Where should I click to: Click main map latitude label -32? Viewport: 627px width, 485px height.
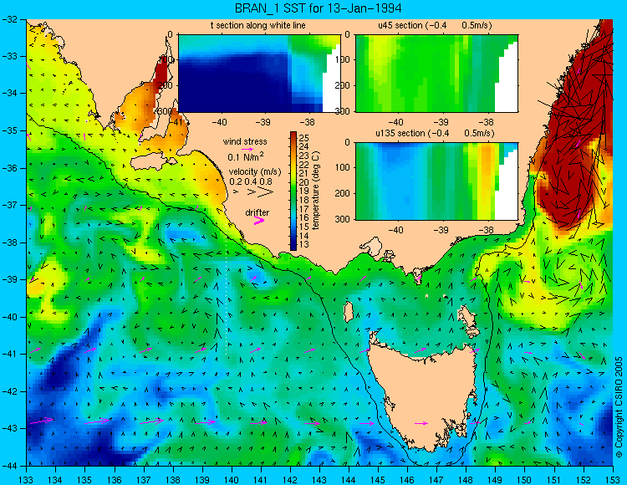tap(11, 18)
